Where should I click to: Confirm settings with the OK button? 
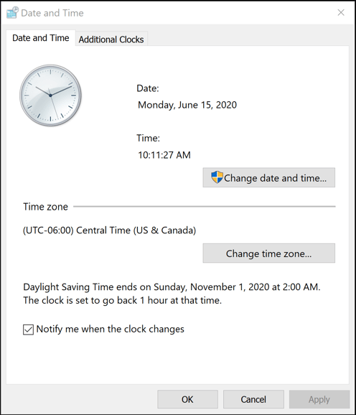[x=187, y=399]
